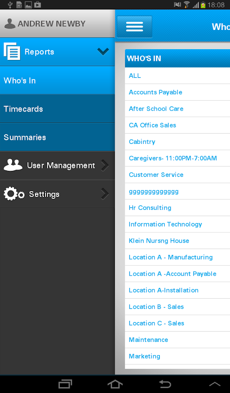The height and width of the screenshot is (393, 230).
Task: Expand Settings submenu arrow
Action: point(105,194)
